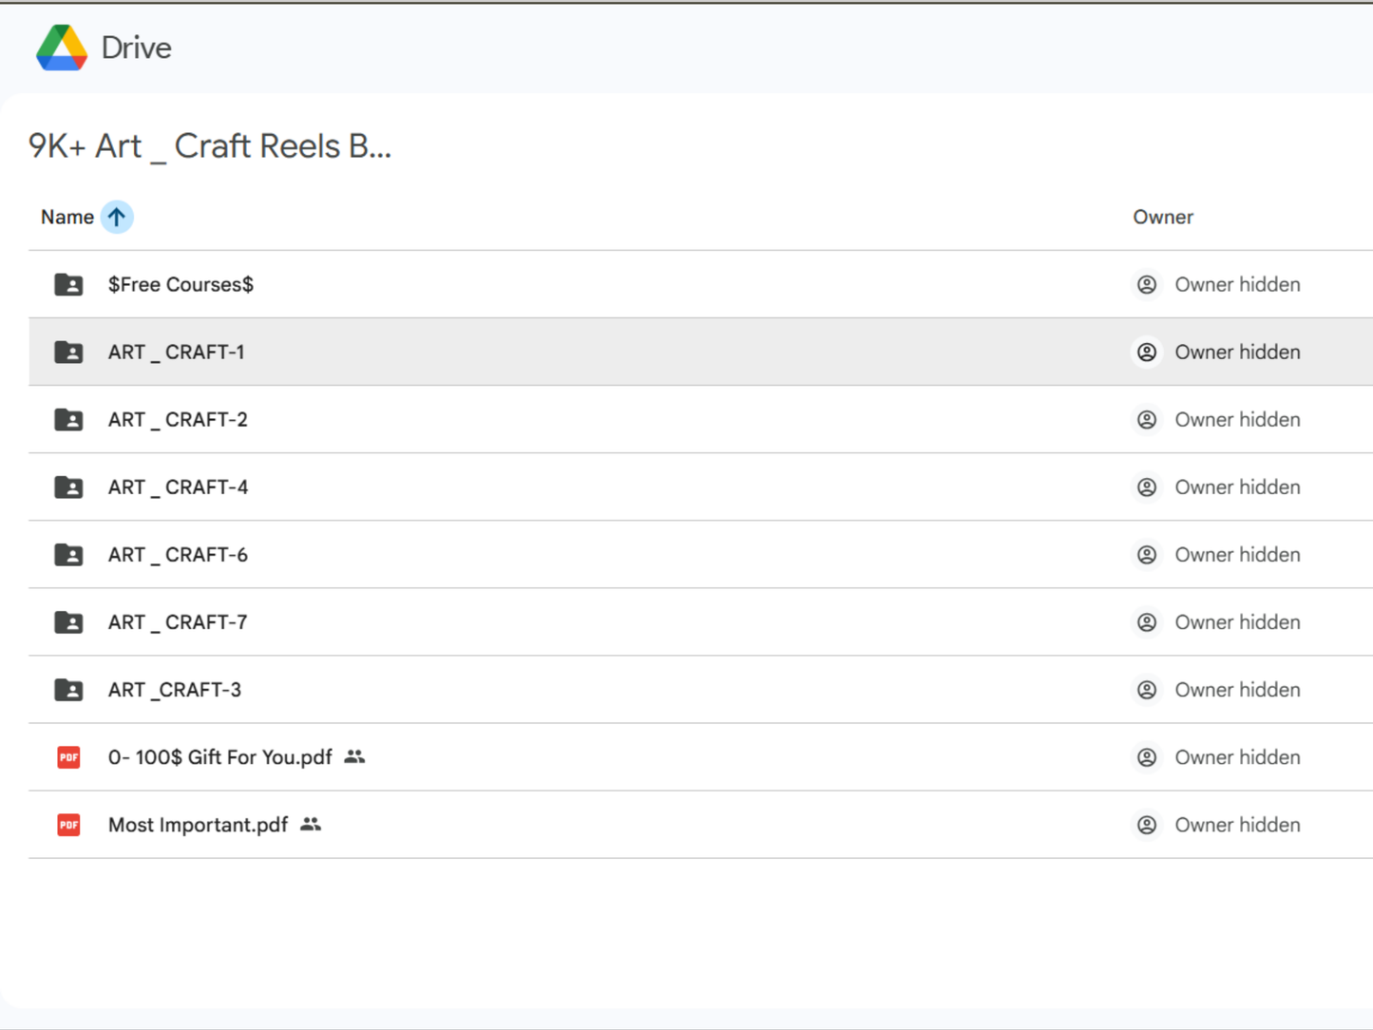Click Owner hidden text in ART _ CRAFT-7 row
This screenshot has height=1030, width=1373.
tap(1237, 621)
